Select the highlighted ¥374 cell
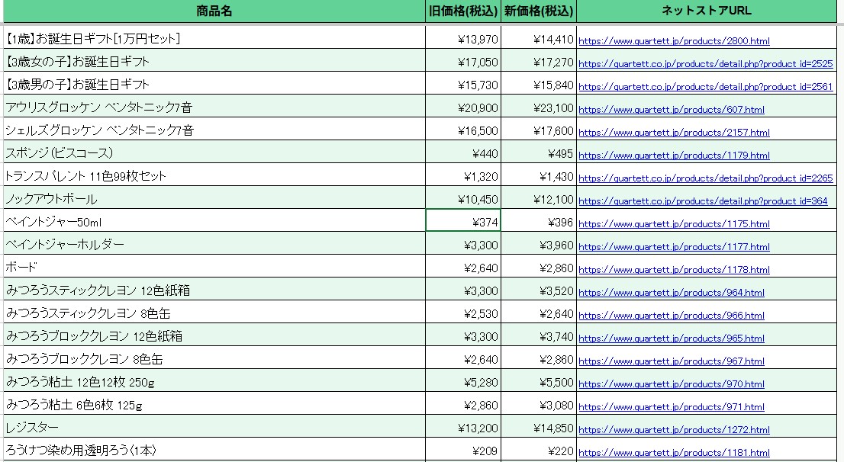 pyautogui.click(x=463, y=221)
